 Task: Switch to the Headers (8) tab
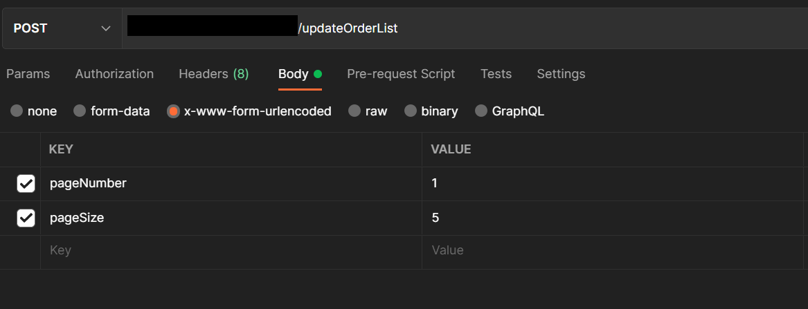pyautogui.click(x=213, y=74)
